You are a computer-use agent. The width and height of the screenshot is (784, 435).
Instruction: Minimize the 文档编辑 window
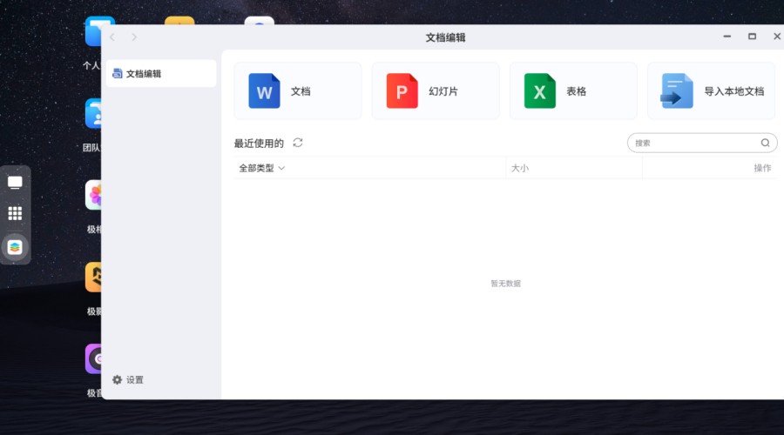tap(727, 37)
